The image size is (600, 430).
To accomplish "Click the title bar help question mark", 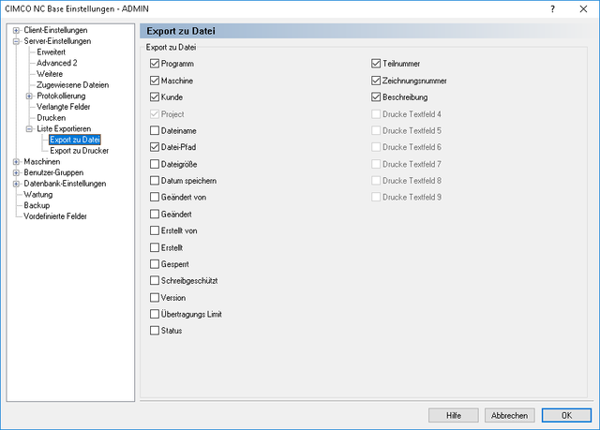I will (552, 8).
